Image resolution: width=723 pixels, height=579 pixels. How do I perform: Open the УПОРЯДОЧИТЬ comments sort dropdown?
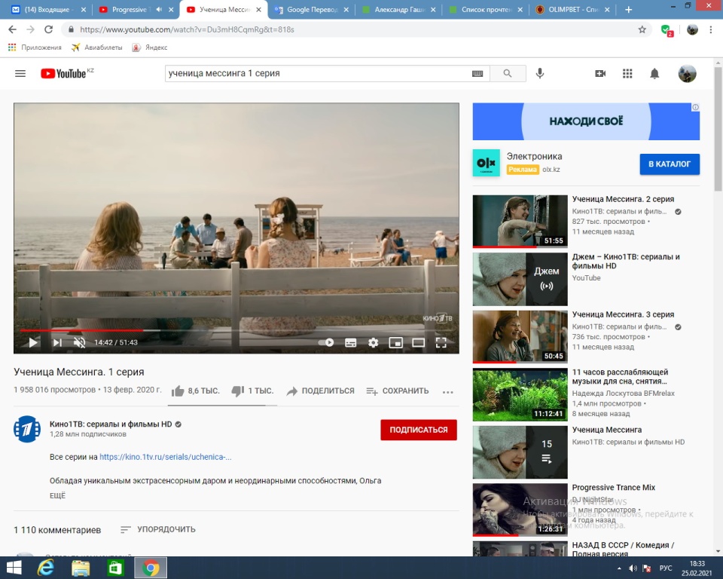tap(157, 529)
